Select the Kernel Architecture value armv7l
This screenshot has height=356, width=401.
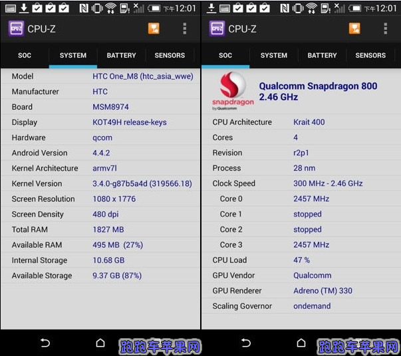[104, 168]
